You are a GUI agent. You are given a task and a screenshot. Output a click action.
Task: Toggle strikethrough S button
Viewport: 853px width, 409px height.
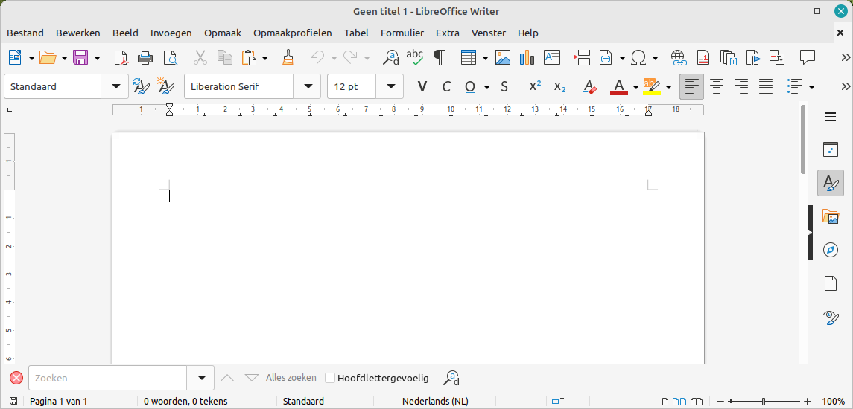pyautogui.click(x=504, y=86)
